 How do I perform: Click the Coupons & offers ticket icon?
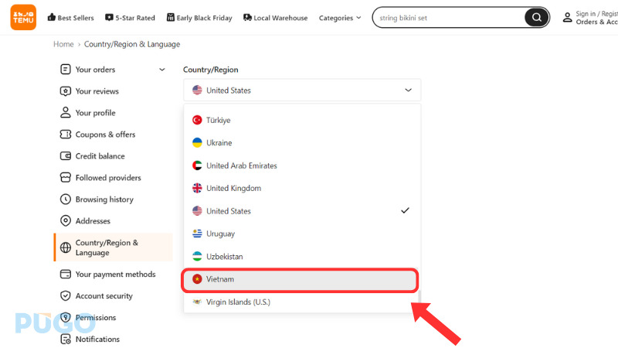click(66, 135)
